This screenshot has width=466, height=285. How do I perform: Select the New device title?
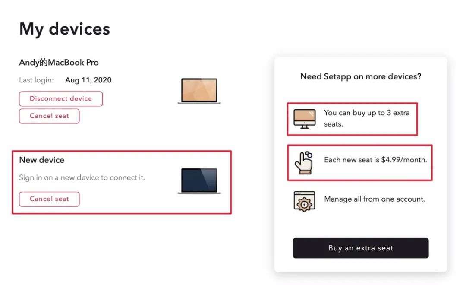(42, 160)
